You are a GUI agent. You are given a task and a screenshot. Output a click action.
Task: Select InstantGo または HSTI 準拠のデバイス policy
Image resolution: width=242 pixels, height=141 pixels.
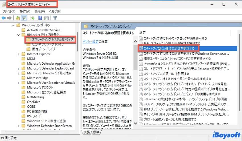click(x=187, y=64)
